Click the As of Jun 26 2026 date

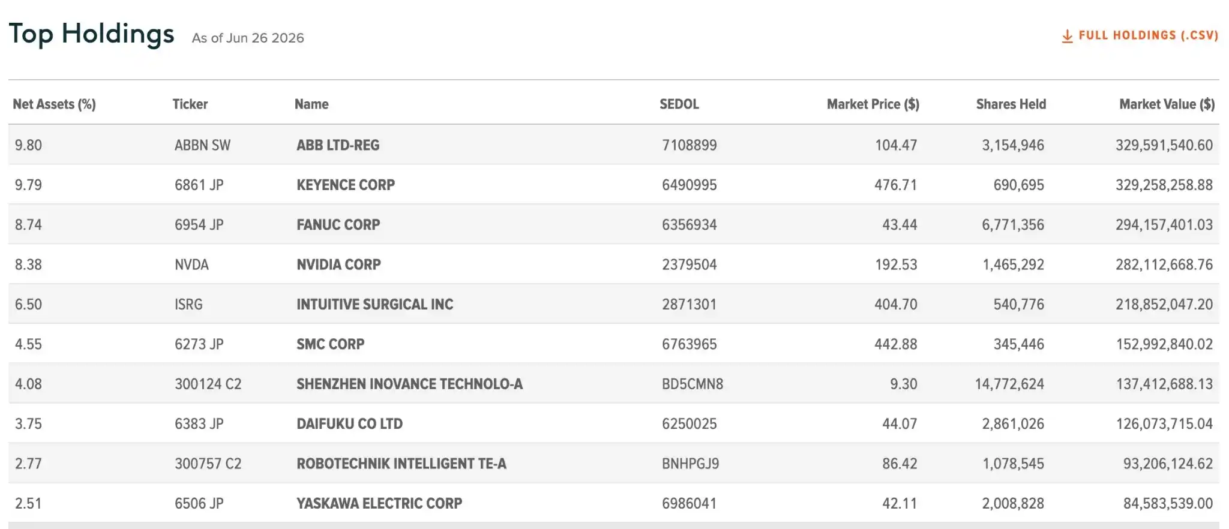click(x=248, y=38)
